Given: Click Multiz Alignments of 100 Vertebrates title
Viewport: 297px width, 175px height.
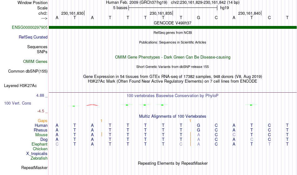Looking at the screenshot, I should click(x=173, y=116).
